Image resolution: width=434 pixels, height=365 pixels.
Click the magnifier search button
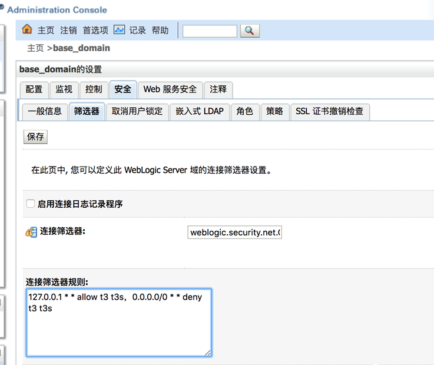coord(250,31)
